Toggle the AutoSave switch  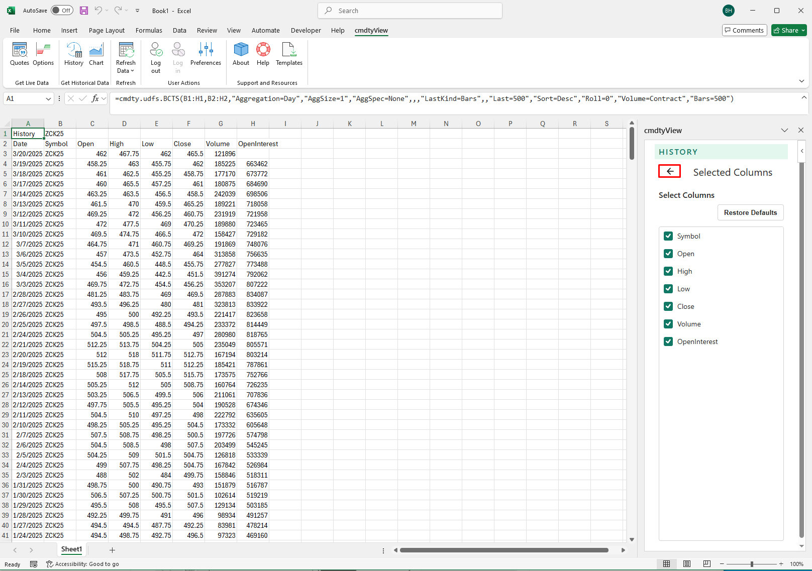(62, 11)
